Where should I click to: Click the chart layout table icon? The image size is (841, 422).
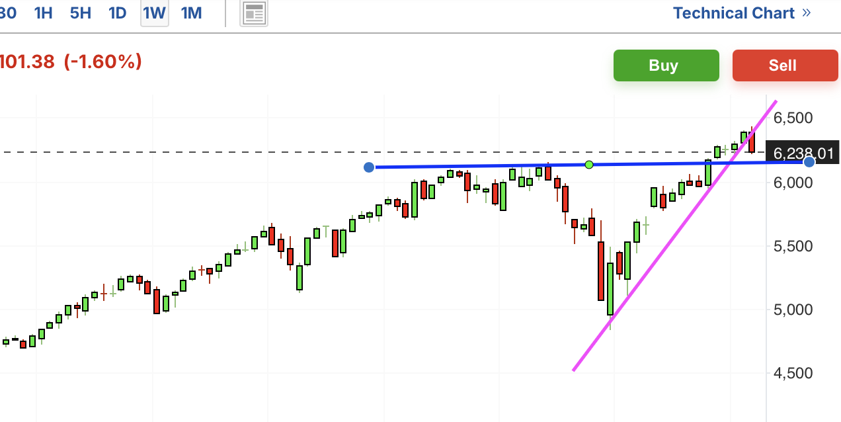pos(254,13)
